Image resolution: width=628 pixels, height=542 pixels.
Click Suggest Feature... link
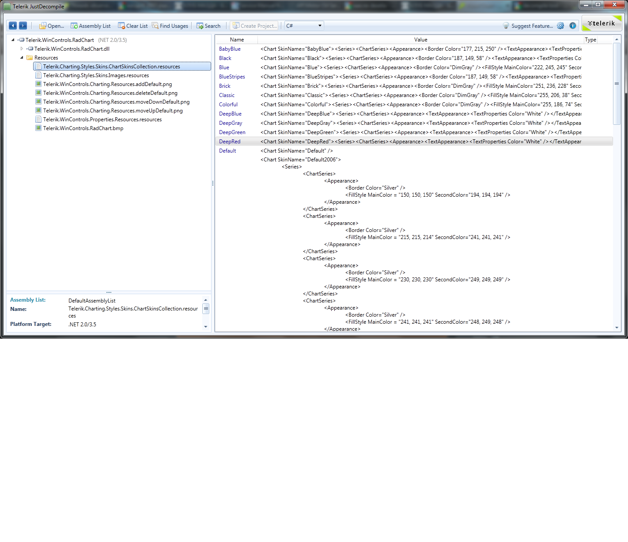(x=532, y=26)
